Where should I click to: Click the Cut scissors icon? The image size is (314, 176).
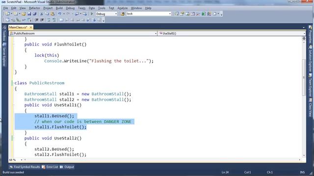(x=42, y=14)
